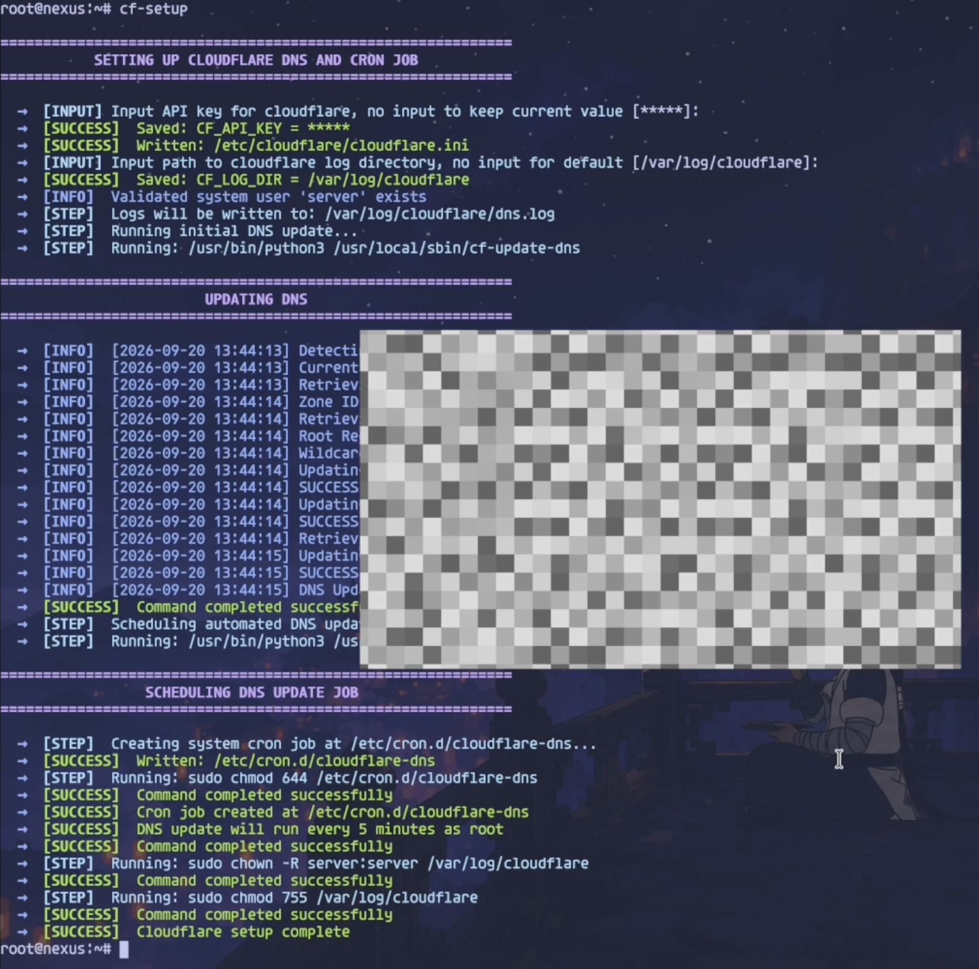Click the 'sudo chown -R server:server /var/log/cloudflare' line
The image size is (979, 969).
pos(303,864)
